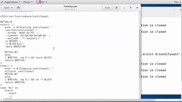
Task: Click the -dmrq $MONITOR line
Action: coord(15,46)
